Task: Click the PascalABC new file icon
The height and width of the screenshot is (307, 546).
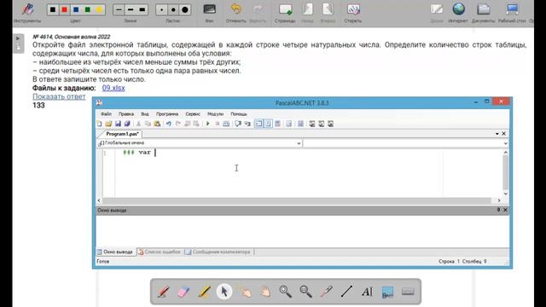Action: pyautogui.click(x=100, y=124)
